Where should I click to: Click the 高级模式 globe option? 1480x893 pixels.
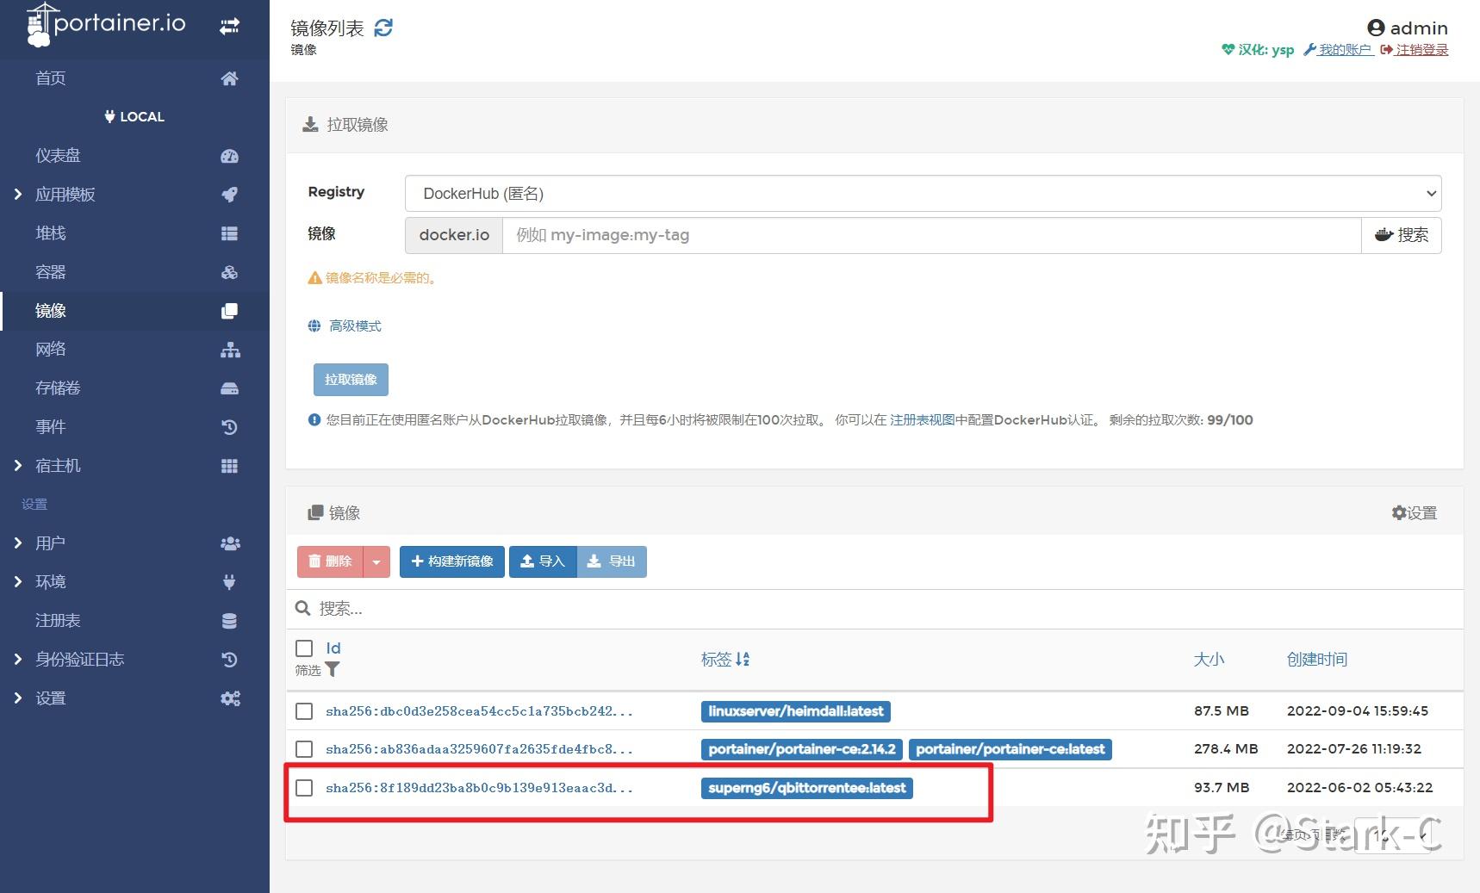coord(344,326)
